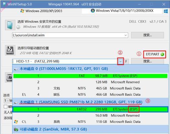Click the boot drive floppy disk icon
This screenshot has width=170, height=134.
coord(10,50)
